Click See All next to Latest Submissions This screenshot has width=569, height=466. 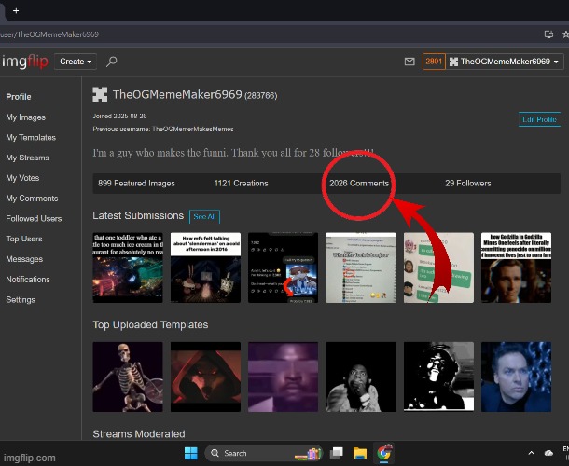(204, 217)
